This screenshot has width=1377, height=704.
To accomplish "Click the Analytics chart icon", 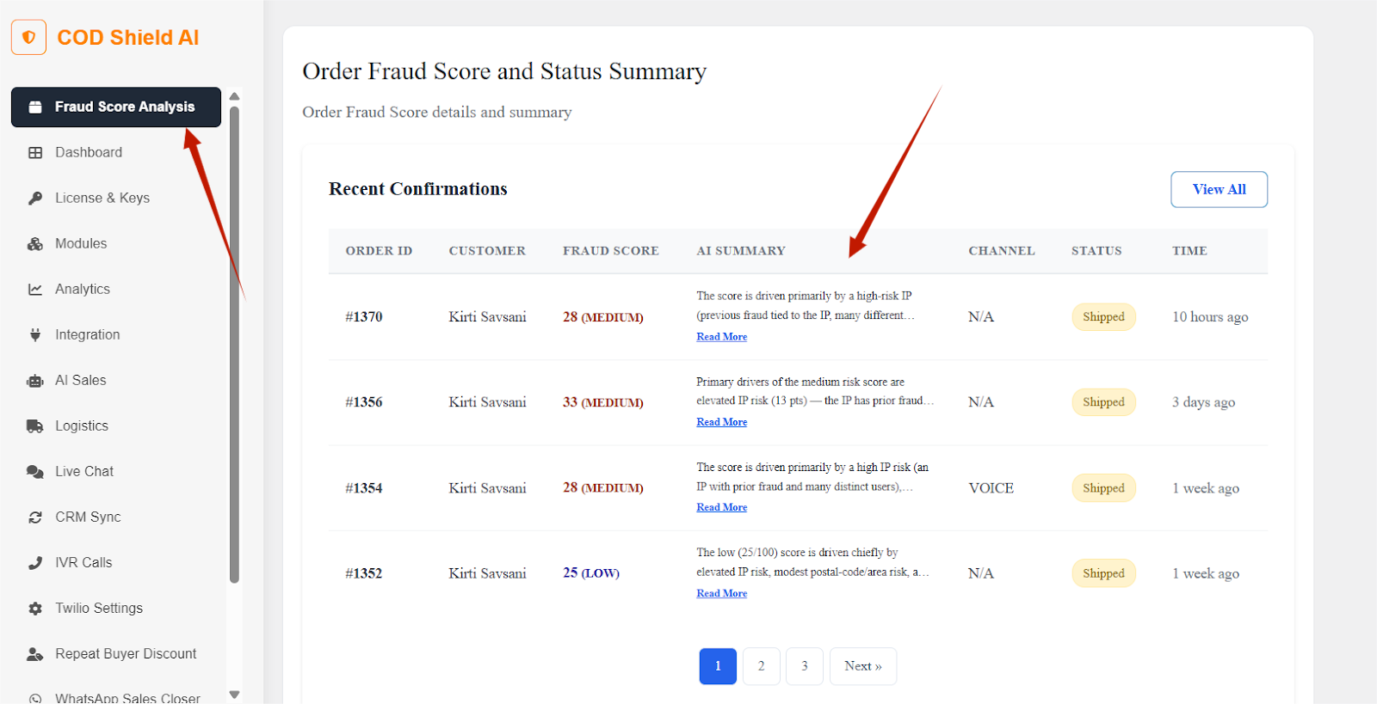I will tap(35, 290).
